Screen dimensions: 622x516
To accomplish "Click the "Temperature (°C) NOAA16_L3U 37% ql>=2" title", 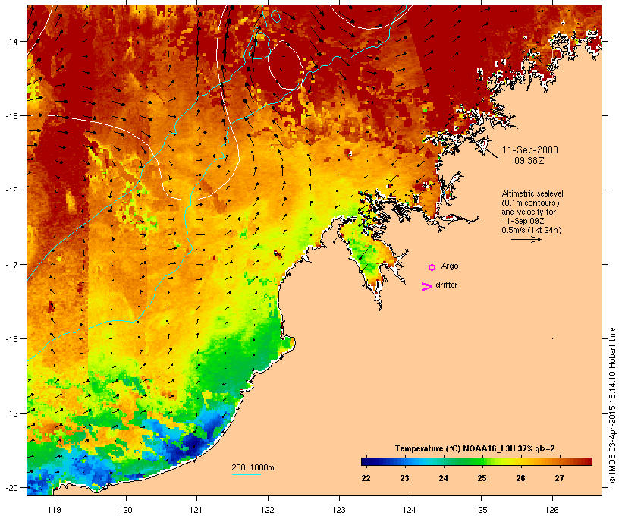I will tap(475, 448).
